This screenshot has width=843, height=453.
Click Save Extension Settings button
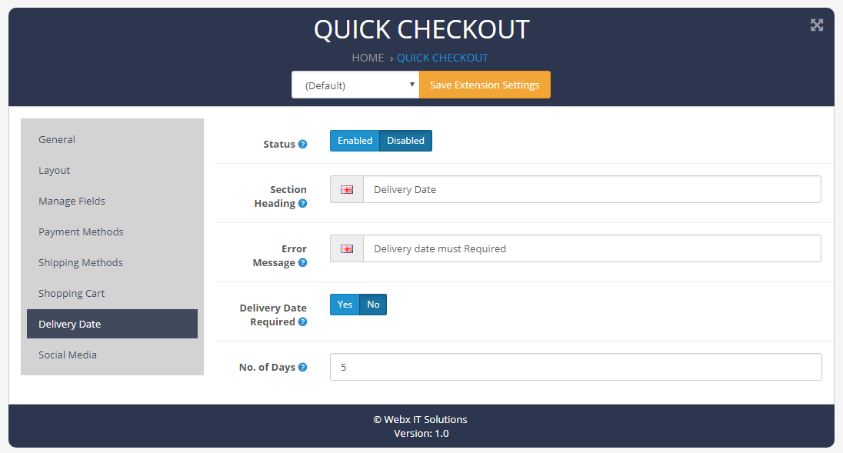[485, 85]
